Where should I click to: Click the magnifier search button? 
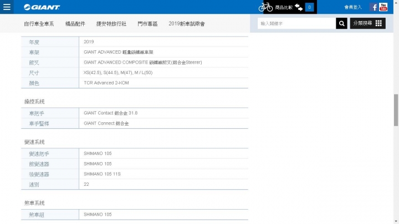pos(341,23)
